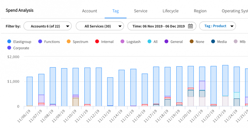Click the All legend cyan dot
Image resolution: width=248 pixels, height=128 pixels.
150,41
